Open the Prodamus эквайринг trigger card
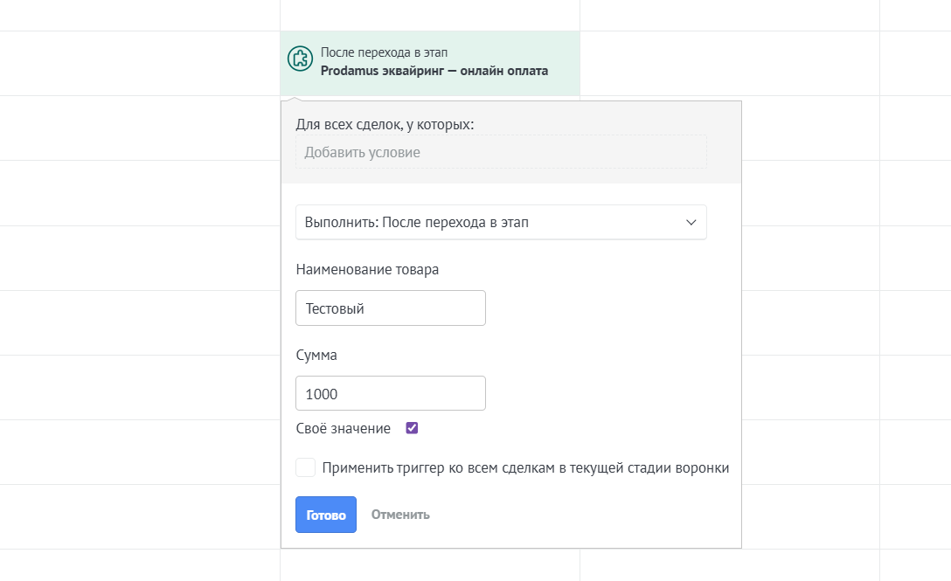The height and width of the screenshot is (581, 951). coord(430,63)
